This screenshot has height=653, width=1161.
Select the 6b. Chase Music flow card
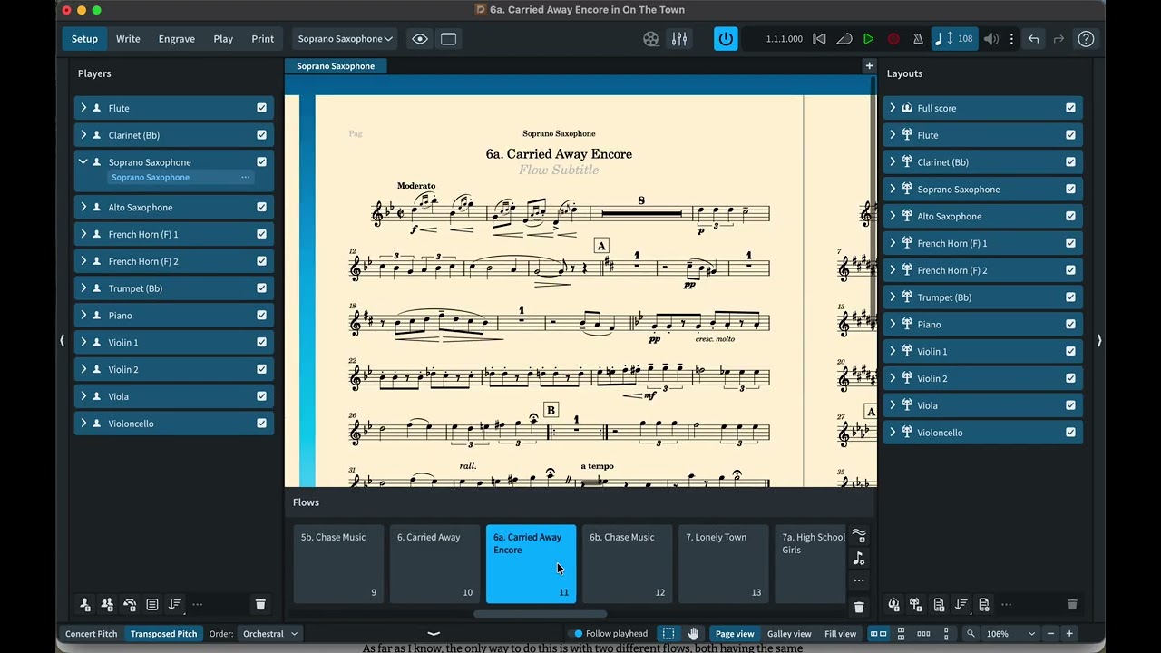coord(628,564)
